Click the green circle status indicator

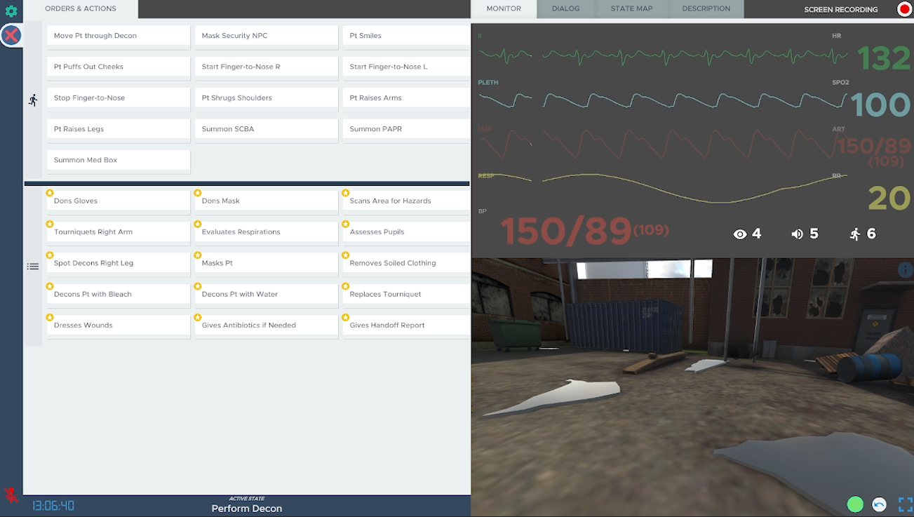[x=854, y=504]
